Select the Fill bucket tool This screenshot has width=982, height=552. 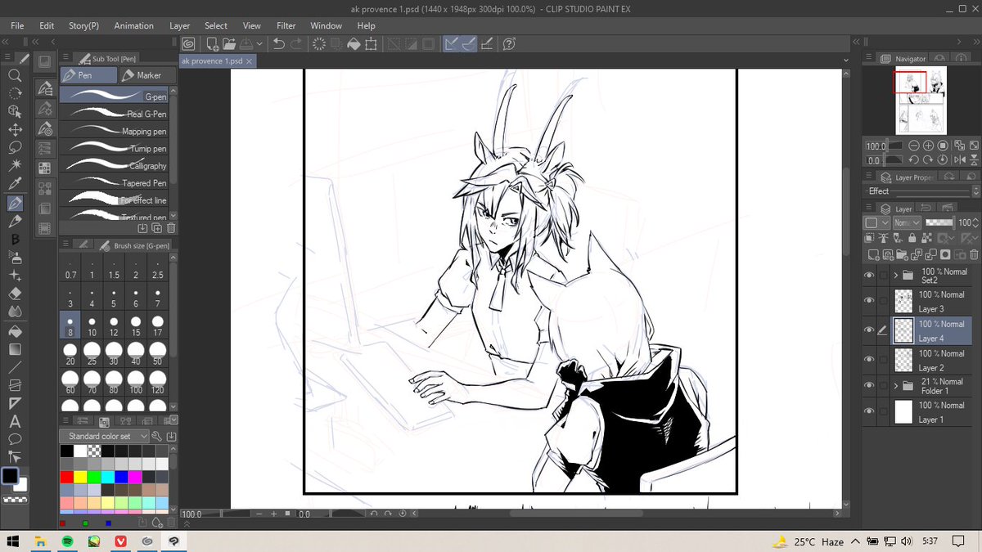15,331
